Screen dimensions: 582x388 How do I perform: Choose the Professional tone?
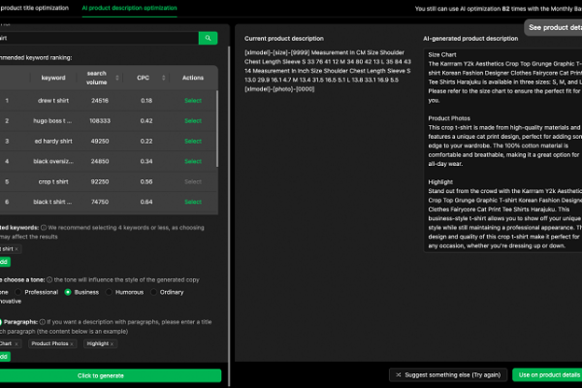[x=17, y=292]
